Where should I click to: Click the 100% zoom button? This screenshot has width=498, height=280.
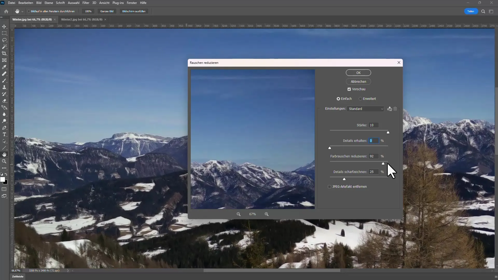(88, 11)
